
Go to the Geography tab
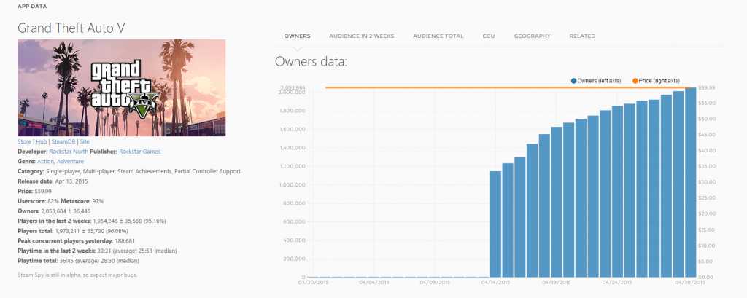532,36
